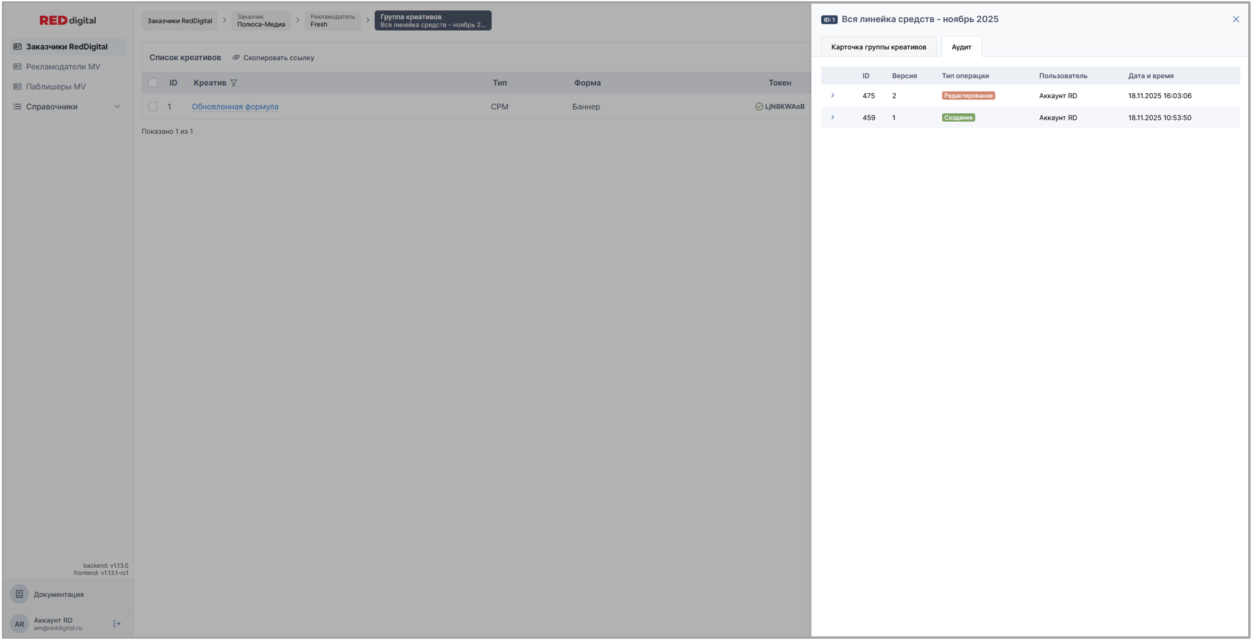
Task: Expand the Справочники sidebar menu
Action: point(117,107)
